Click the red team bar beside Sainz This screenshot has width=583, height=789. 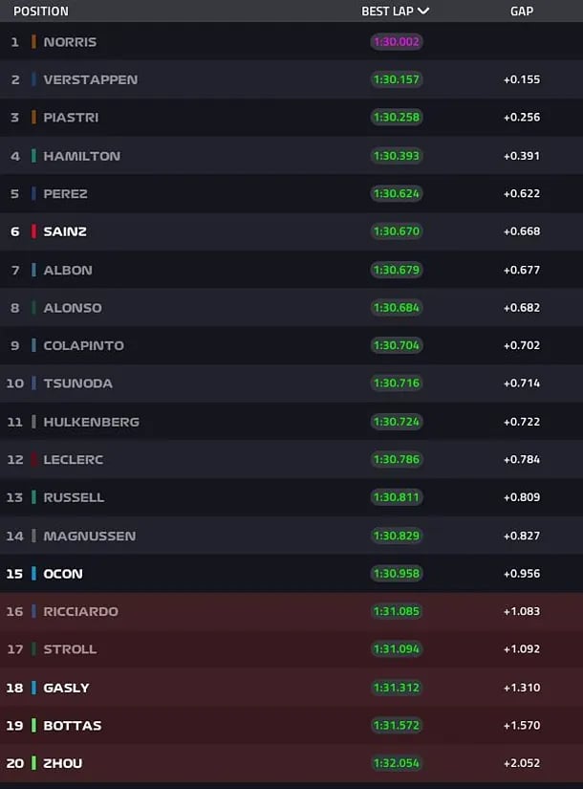coord(33,231)
